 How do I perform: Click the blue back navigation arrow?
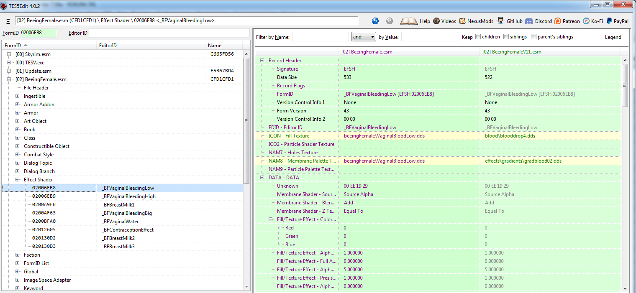[x=375, y=21]
